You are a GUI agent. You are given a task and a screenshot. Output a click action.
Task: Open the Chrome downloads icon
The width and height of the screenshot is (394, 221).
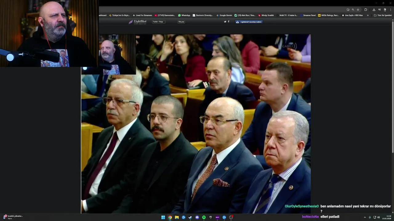click(374, 10)
